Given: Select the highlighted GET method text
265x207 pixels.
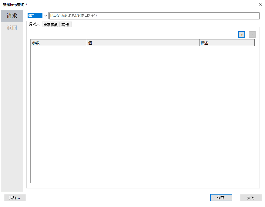Looking at the screenshot, I should pos(35,16).
